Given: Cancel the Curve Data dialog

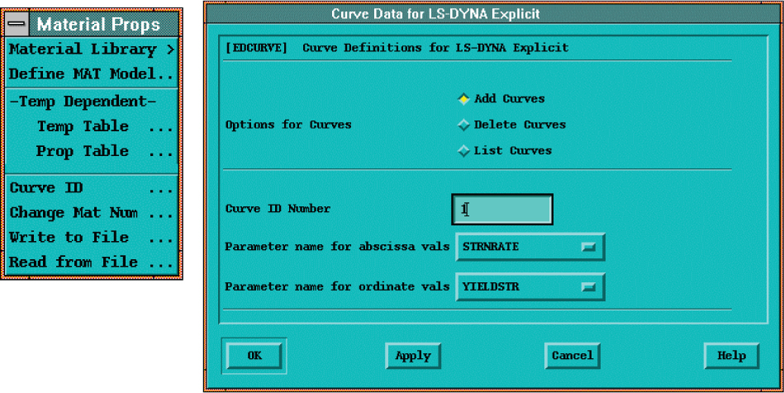Looking at the screenshot, I should point(573,356).
